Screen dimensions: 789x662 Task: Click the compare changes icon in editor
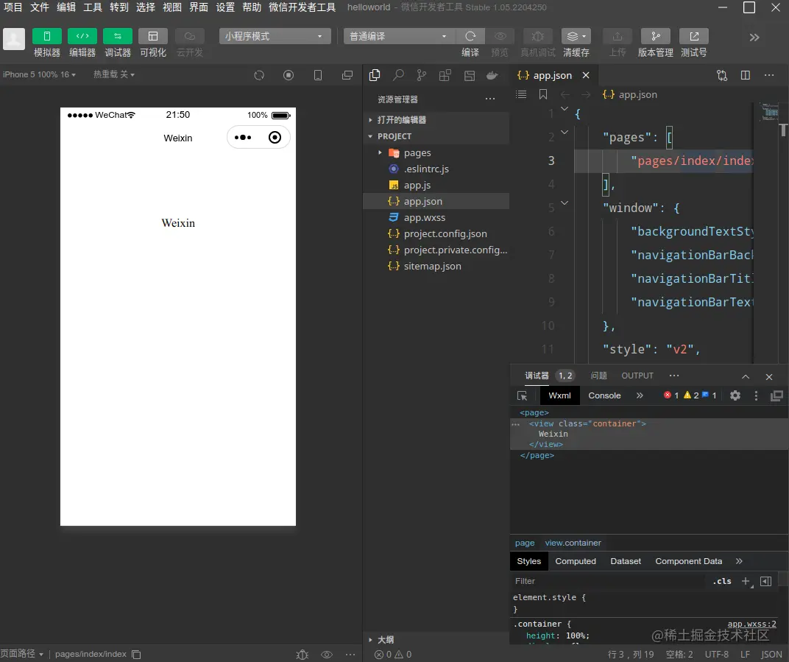(x=722, y=76)
